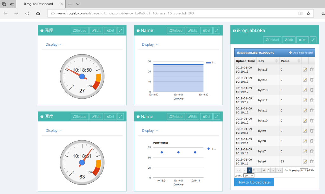Reload the Performance chart Name panel

tap(176, 117)
